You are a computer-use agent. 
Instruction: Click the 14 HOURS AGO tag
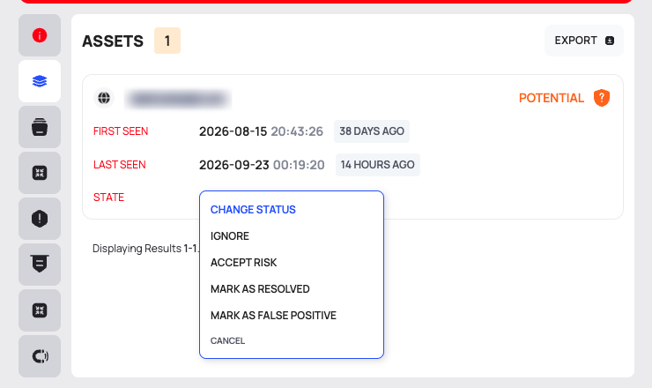coord(378,165)
